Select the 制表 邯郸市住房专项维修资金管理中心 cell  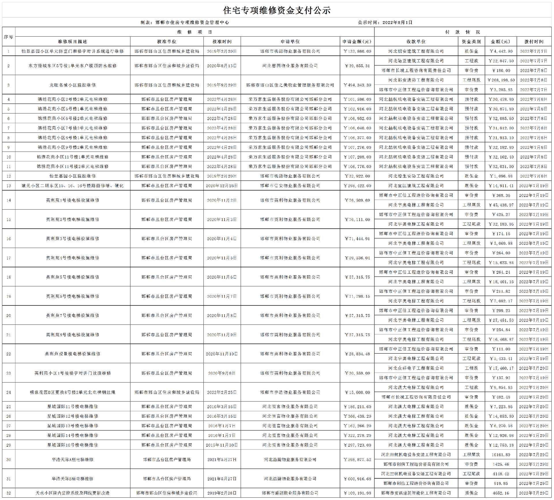click(x=185, y=22)
